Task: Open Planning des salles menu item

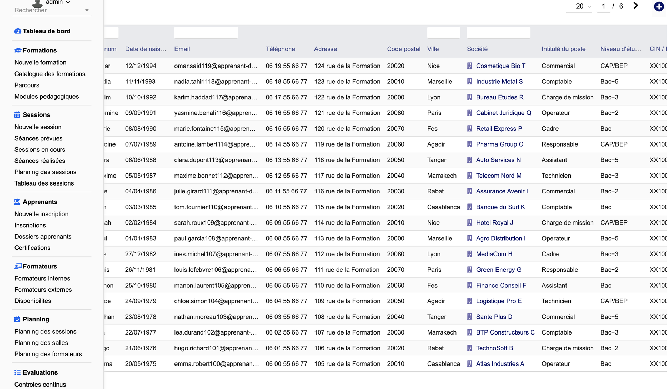Action: click(x=41, y=343)
